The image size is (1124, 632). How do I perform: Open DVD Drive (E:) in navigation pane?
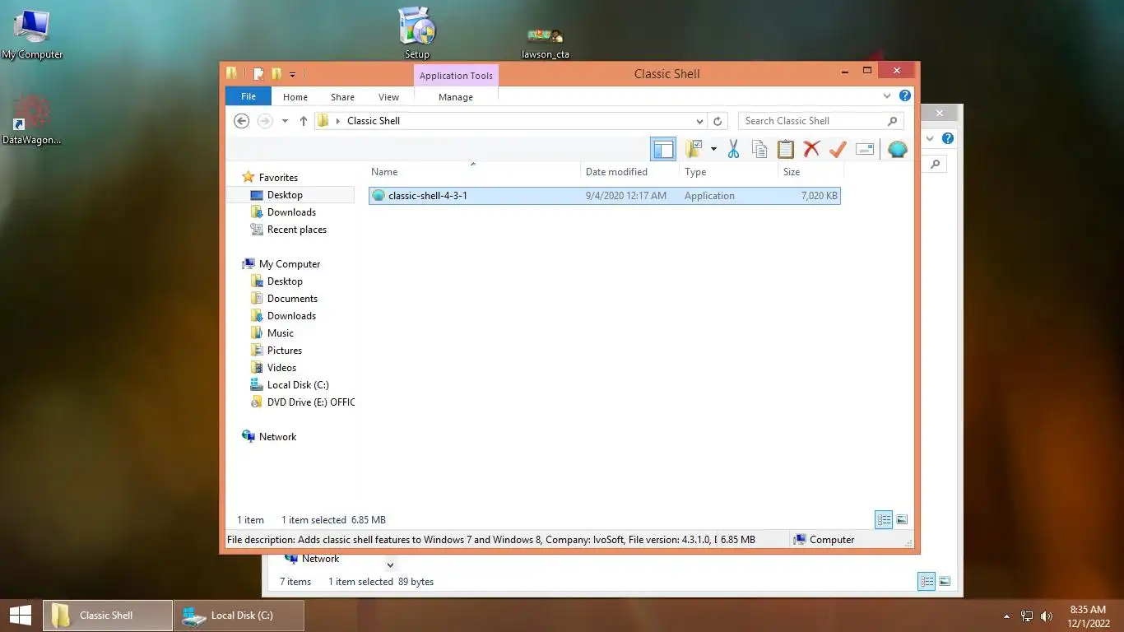(310, 402)
